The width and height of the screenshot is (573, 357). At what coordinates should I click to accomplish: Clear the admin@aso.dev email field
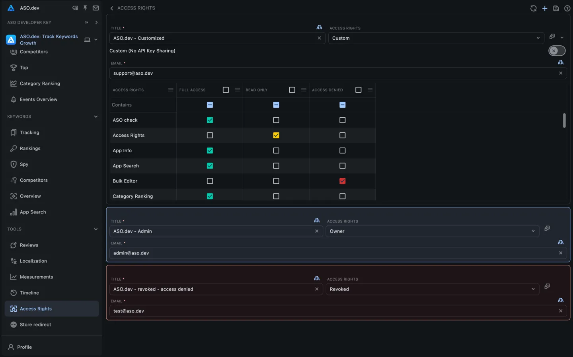(x=561, y=253)
